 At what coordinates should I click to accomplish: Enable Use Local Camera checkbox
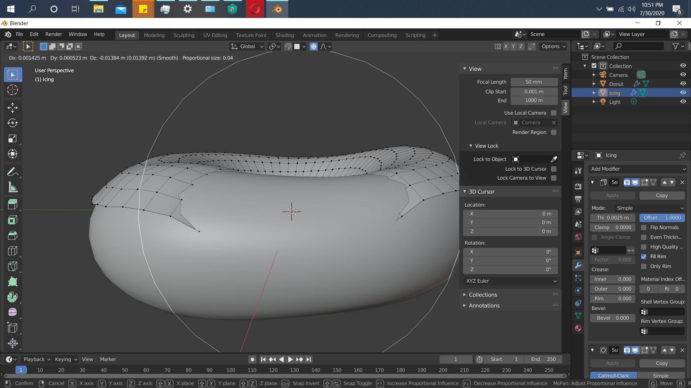[x=554, y=113]
